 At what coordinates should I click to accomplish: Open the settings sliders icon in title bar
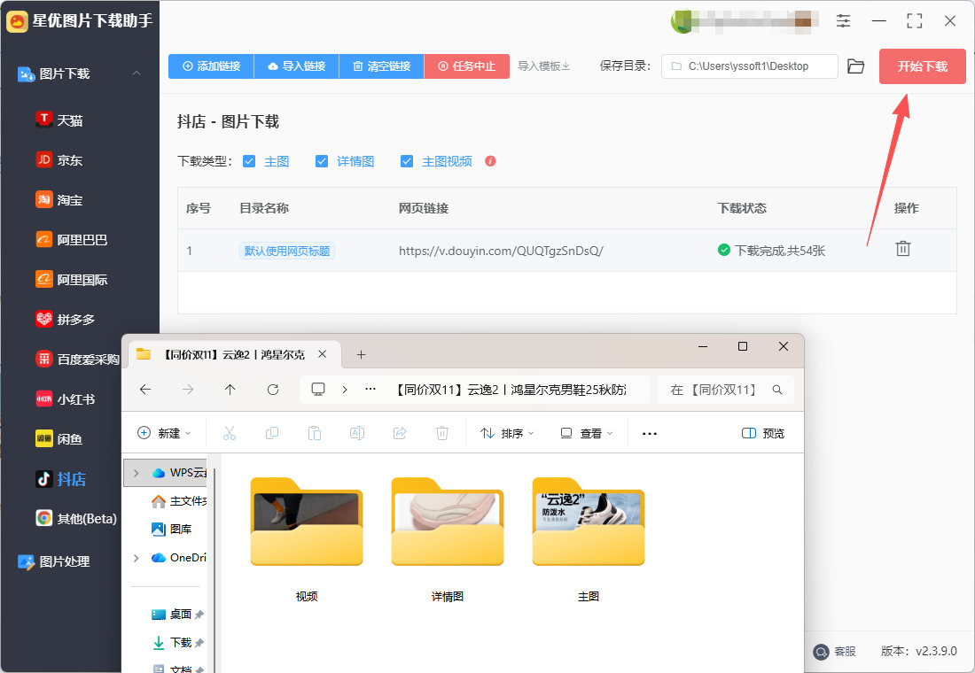coord(843,20)
